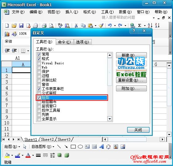
Task: Open Shadow Style green square icon
Action: click(59, 155)
